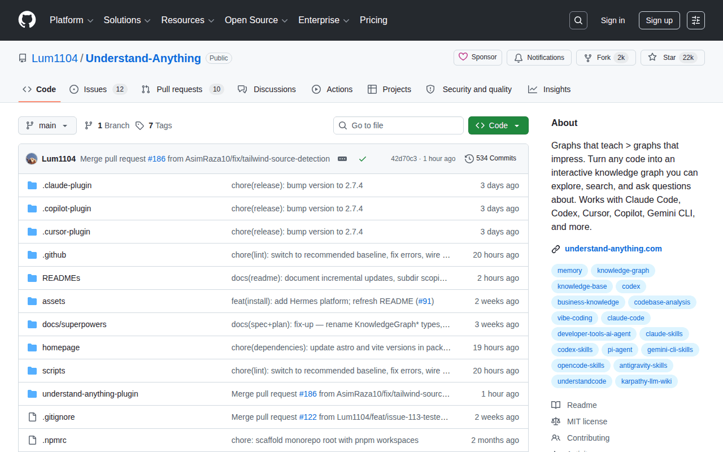Click the Sign in link
723x452 pixels.
tap(613, 20)
